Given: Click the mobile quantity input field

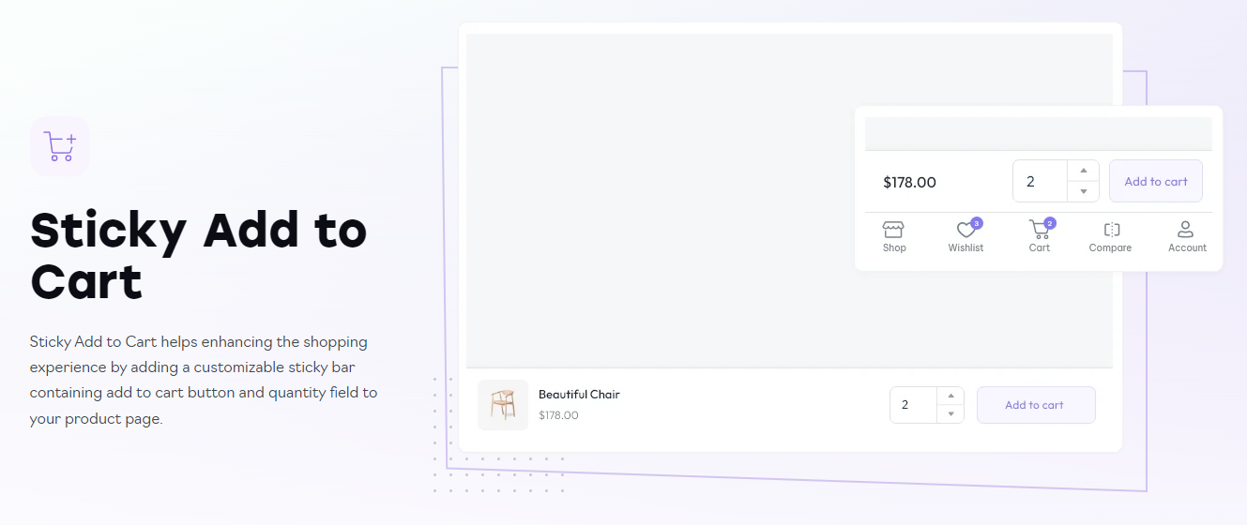Looking at the screenshot, I should [x=1040, y=181].
